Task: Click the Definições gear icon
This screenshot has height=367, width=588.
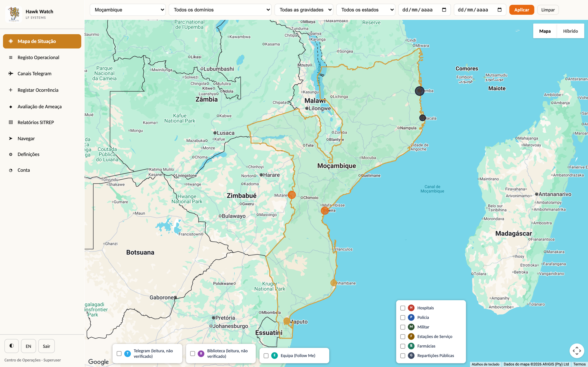Action: pos(11,154)
